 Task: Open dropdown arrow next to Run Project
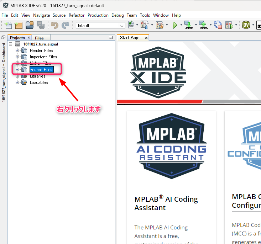pyautogui.click(x=181, y=25)
